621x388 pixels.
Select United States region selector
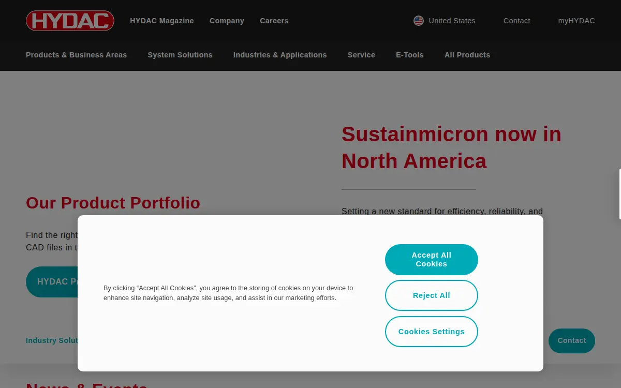445,21
